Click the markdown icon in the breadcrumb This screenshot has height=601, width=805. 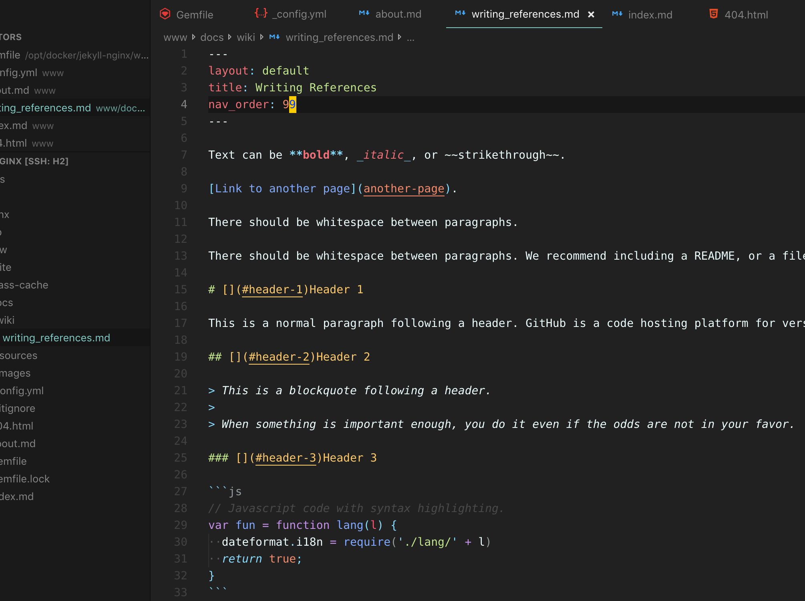click(x=274, y=37)
